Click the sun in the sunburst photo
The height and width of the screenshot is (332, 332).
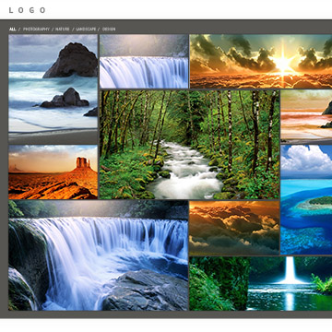click(x=283, y=64)
